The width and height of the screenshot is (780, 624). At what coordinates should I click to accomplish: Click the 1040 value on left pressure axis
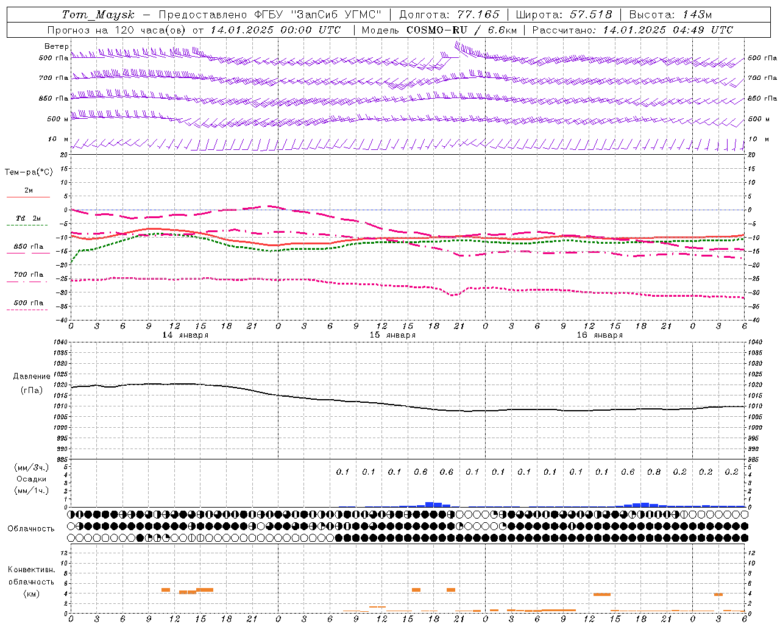click(x=60, y=342)
